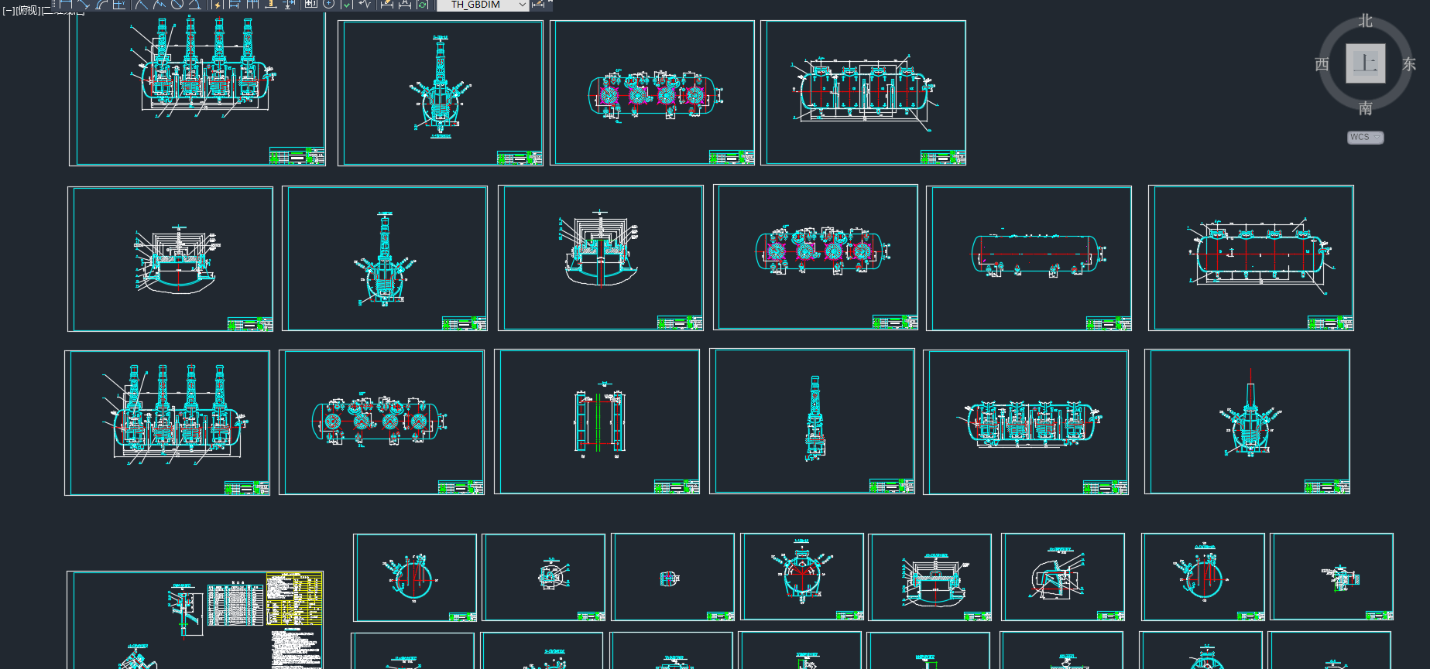Choose the Dimension Text Edit tool
Screen dimensions: 1430x669
(x=405, y=4)
